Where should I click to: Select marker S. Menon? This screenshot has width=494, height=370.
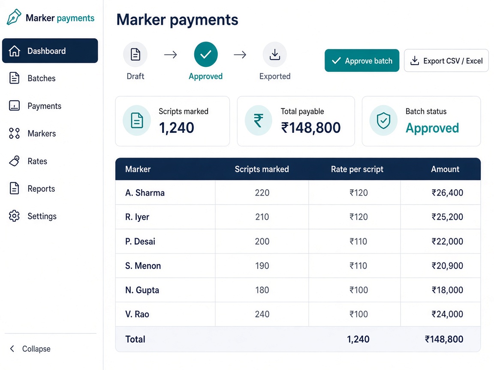(143, 266)
